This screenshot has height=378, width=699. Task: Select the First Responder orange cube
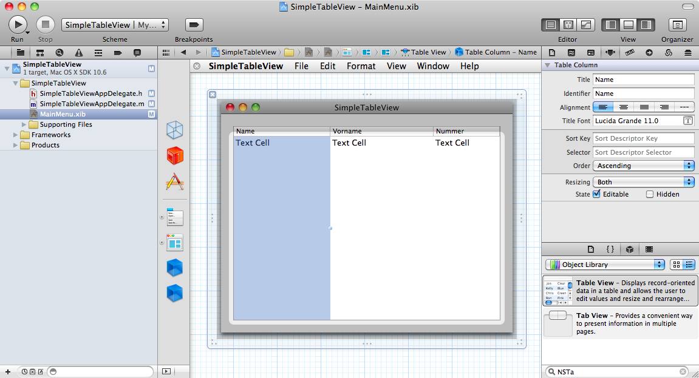coord(175,156)
